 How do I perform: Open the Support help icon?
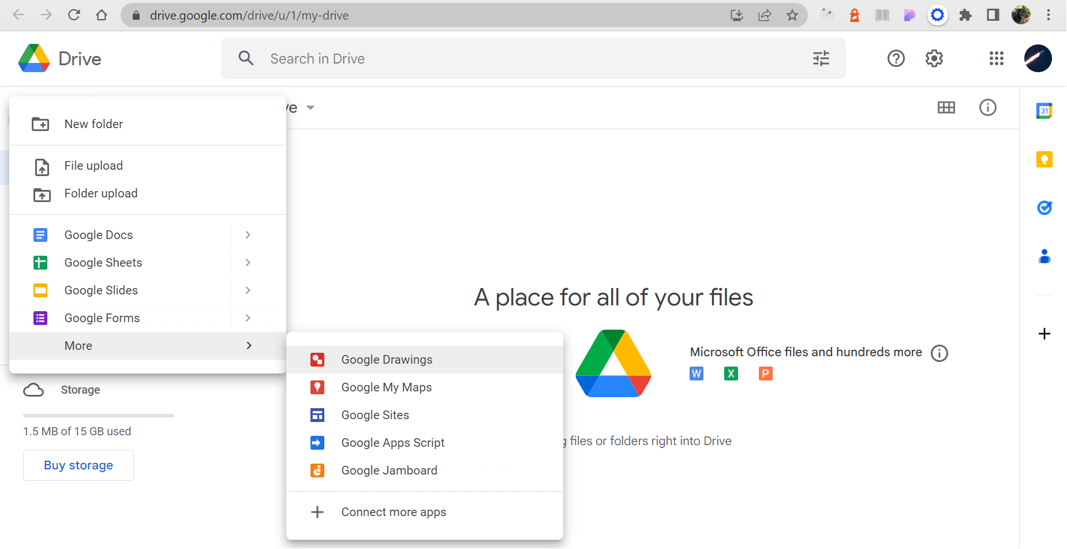(896, 58)
